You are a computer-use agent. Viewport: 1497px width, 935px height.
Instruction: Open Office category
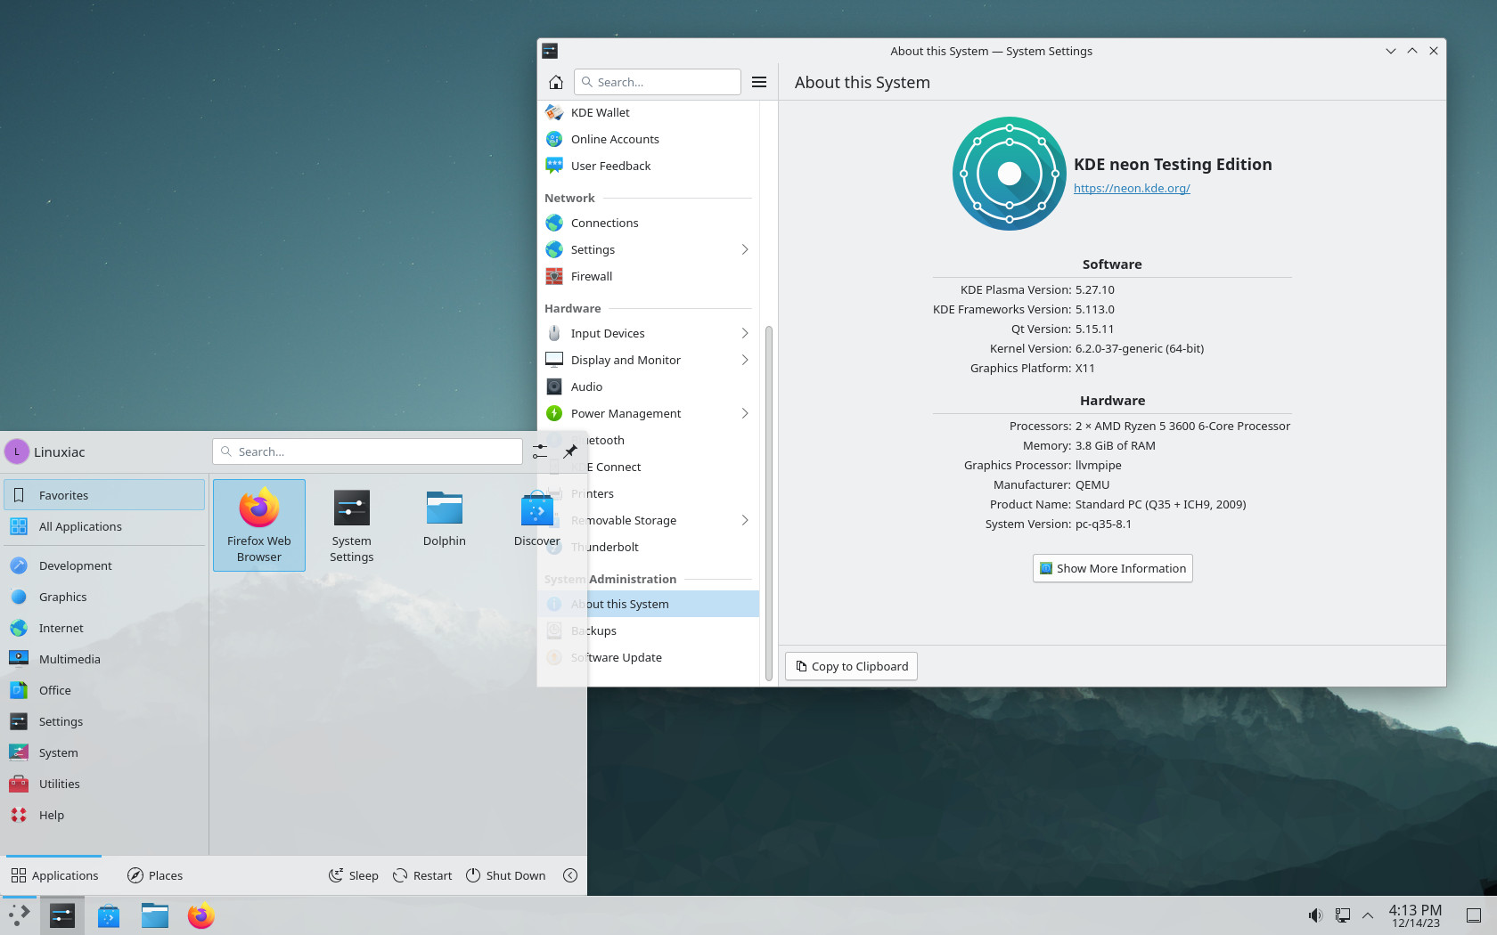tap(104, 690)
